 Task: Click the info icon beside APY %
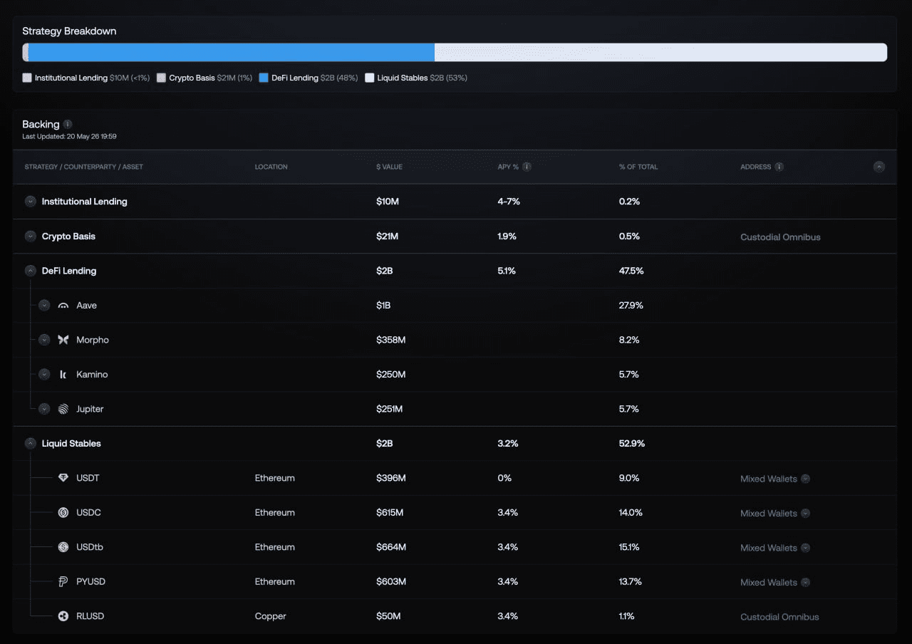527,167
